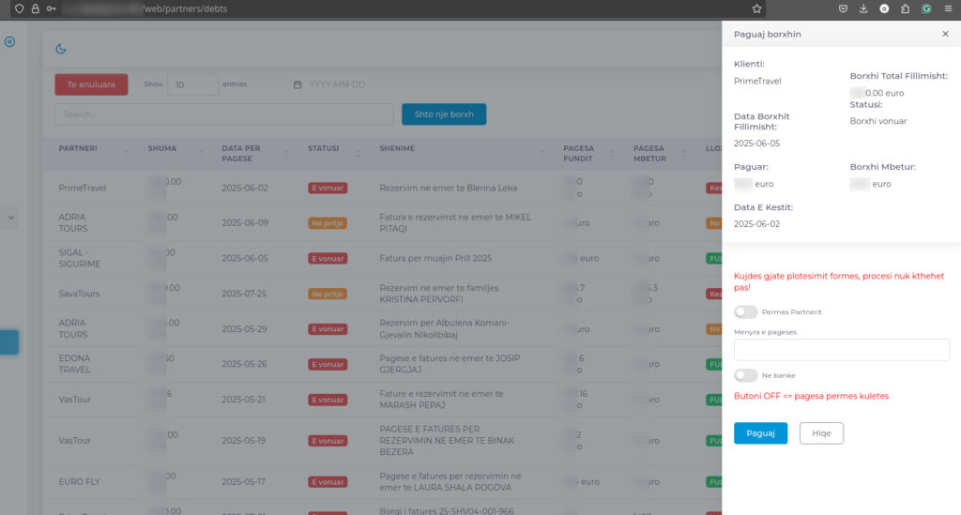Open the Pocket save icon in the browser toolbar
Viewport: 961px width, 515px height.
tap(844, 8)
